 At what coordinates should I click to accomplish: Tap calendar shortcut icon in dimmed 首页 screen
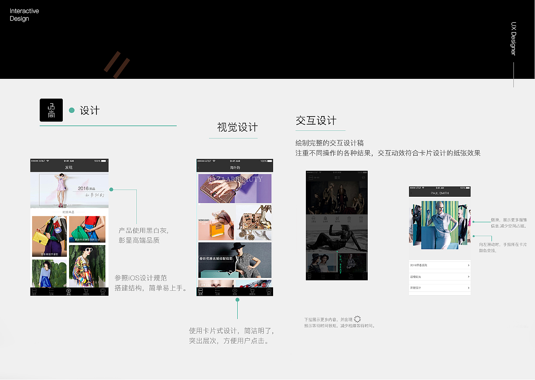pyautogui.click(x=361, y=219)
